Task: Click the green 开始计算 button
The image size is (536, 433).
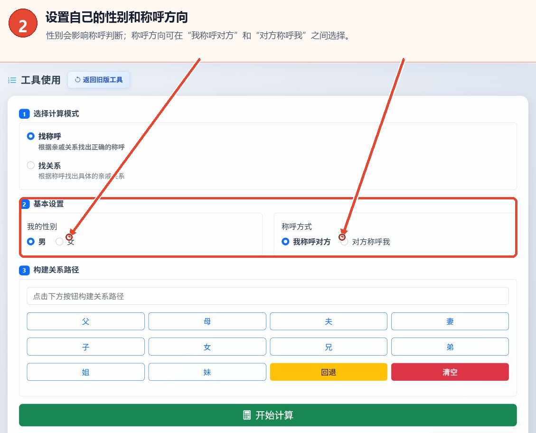Action: 268,415
